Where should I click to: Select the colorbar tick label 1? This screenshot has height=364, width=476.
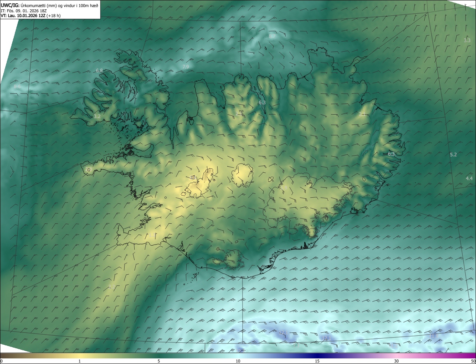[x=80, y=361]
